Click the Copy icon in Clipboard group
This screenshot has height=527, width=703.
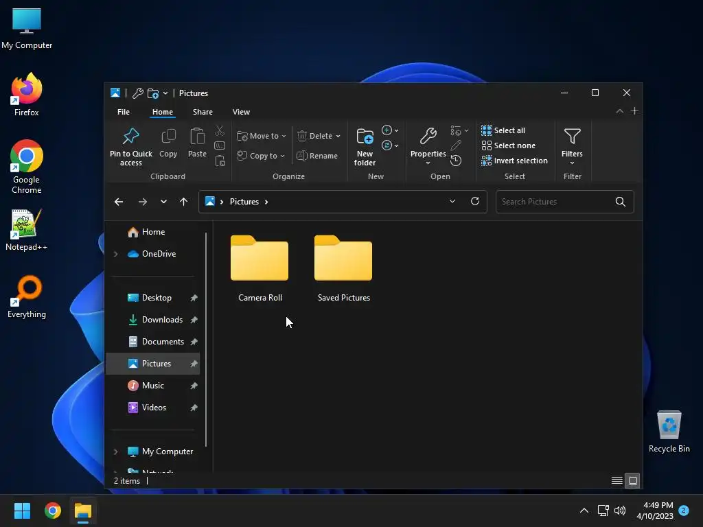pos(168,137)
